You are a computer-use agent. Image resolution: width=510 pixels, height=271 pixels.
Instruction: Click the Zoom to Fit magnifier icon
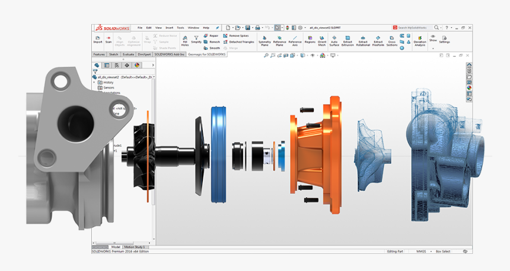(266, 56)
